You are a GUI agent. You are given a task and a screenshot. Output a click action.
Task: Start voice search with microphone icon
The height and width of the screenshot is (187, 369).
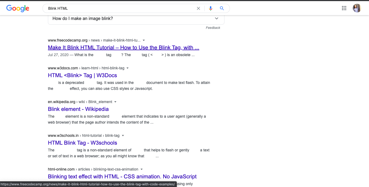point(211,8)
